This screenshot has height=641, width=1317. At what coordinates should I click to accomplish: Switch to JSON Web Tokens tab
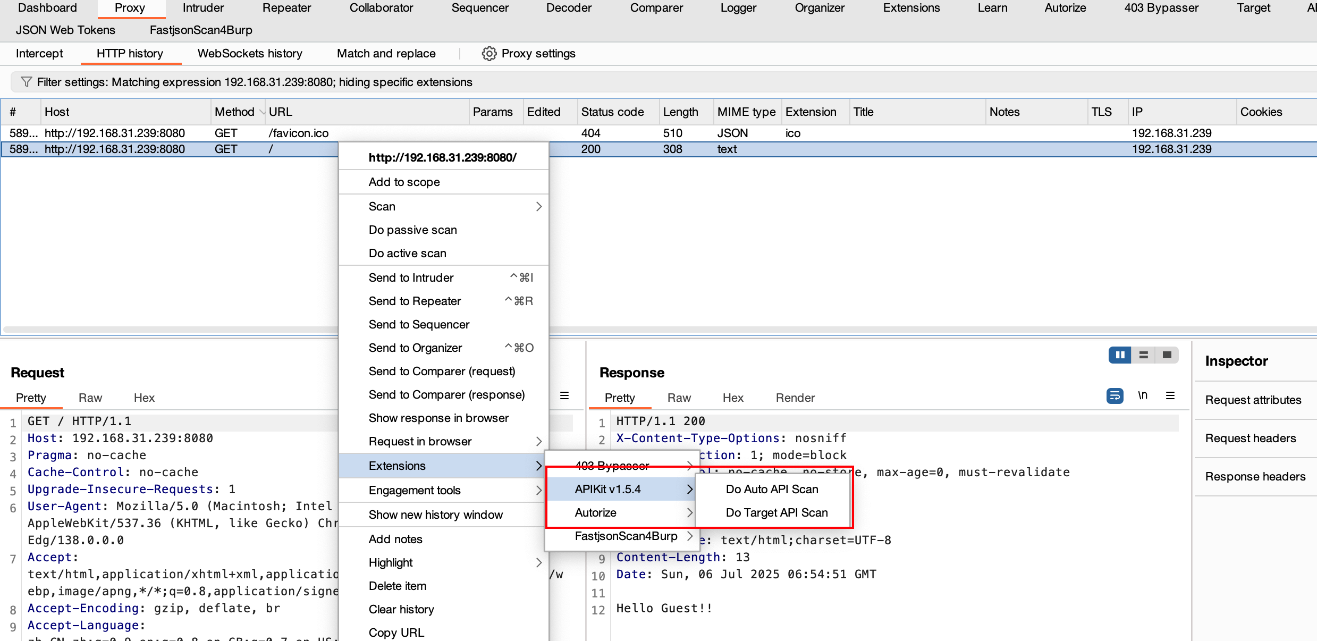click(x=65, y=30)
